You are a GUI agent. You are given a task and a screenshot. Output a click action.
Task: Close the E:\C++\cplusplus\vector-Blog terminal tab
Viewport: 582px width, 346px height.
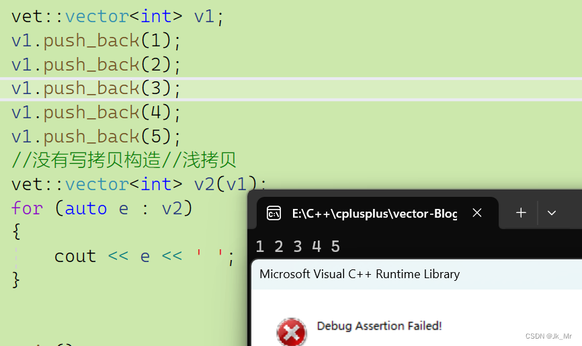tap(477, 213)
